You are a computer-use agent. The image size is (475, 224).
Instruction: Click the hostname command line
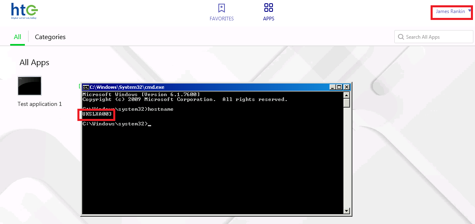pos(128,109)
